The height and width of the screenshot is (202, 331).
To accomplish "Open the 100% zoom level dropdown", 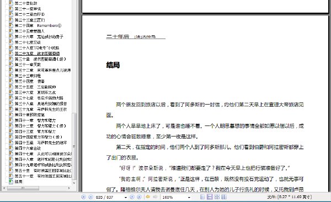I will (x=189, y=198).
